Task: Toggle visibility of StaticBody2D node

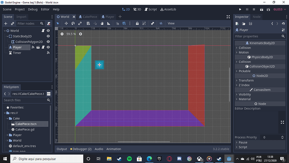Action: tap(48, 36)
